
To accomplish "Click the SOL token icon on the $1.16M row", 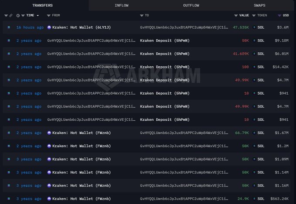I will [254, 185].
